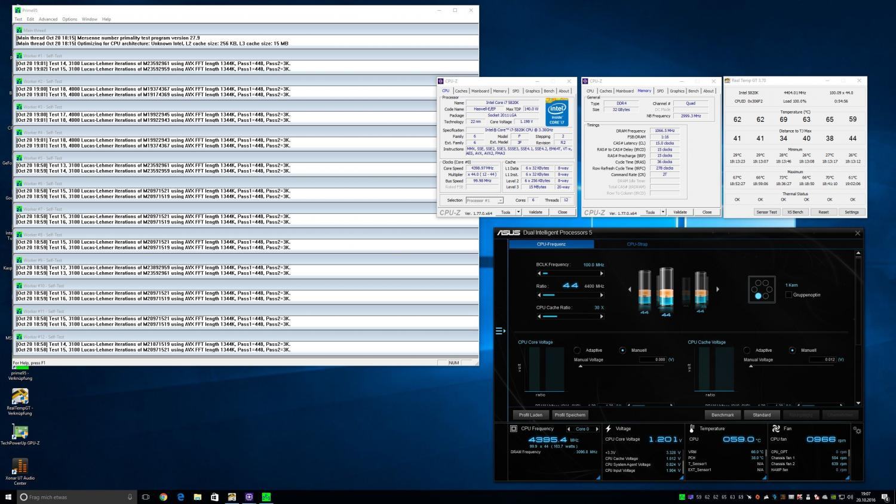Click the Voltage lightning bolt icon
896x504 pixels.
[x=608, y=429]
